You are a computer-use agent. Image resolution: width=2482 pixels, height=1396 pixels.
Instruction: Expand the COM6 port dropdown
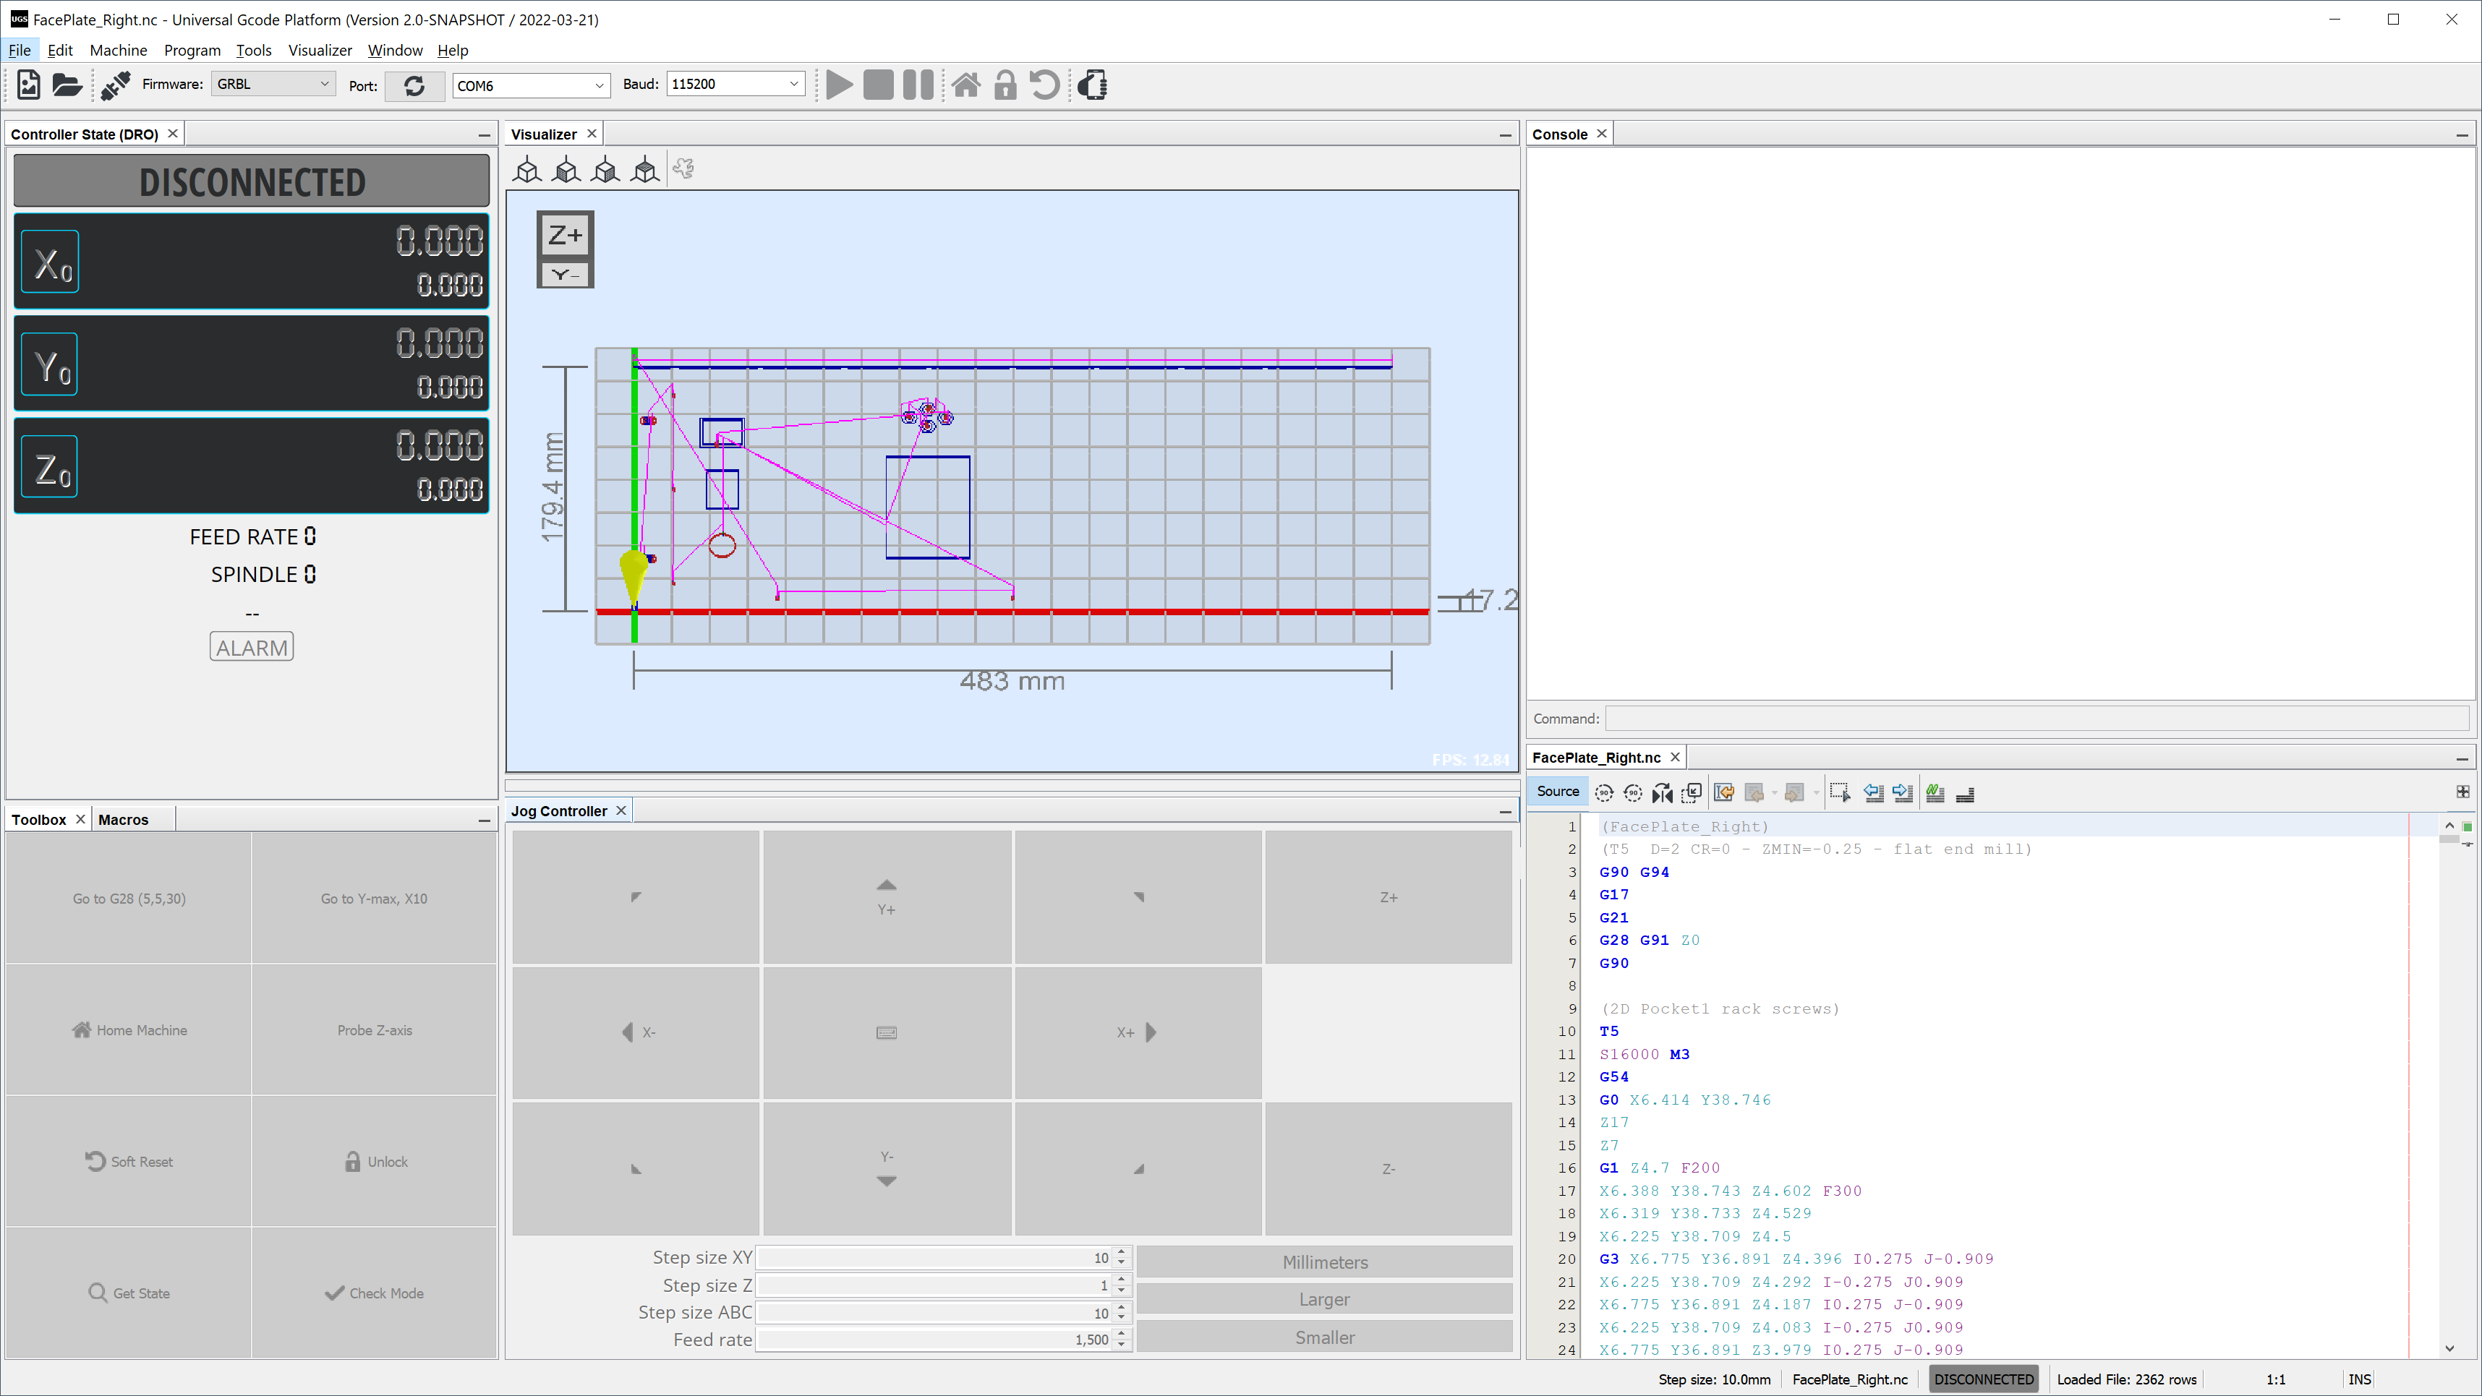coord(531,86)
